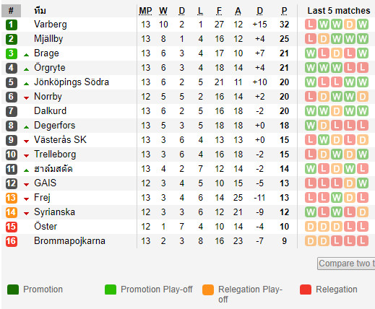The width and height of the screenshot is (375, 309).
Task: Open the Västerås SK team link
Action: tap(60, 140)
